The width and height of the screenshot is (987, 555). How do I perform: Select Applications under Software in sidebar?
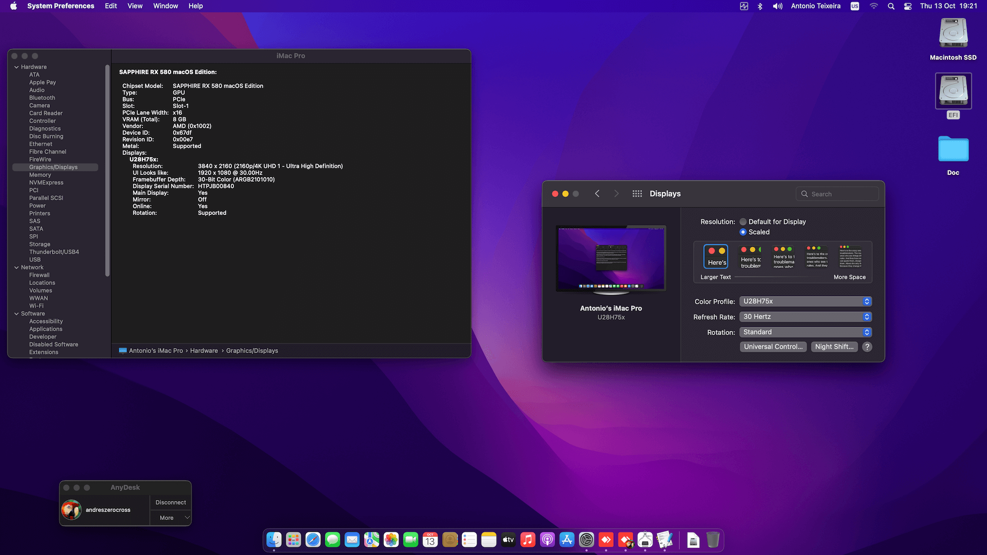coord(46,329)
